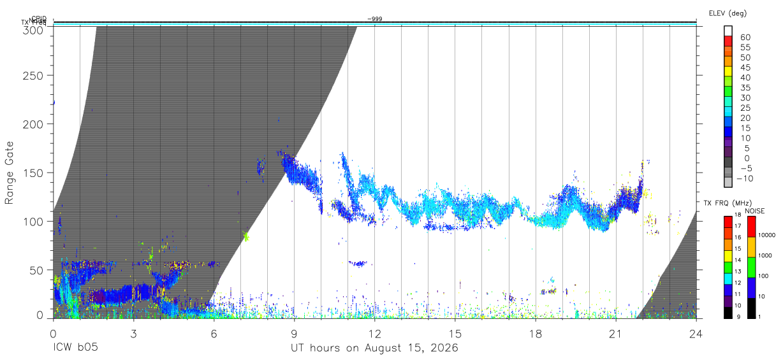The height and width of the screenshot is (361, 783).
Task: Click the "Range Gate" y-axis label
Action: pos(9,173)
